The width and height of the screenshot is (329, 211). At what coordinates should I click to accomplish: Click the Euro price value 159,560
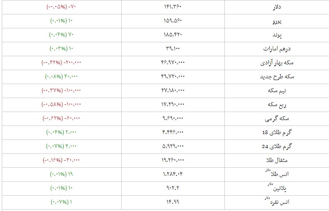[x=172, y=21]
